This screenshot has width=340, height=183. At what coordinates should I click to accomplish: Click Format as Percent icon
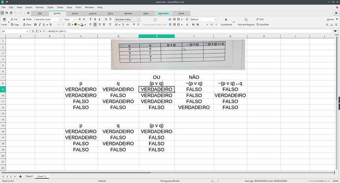point(123,25)
